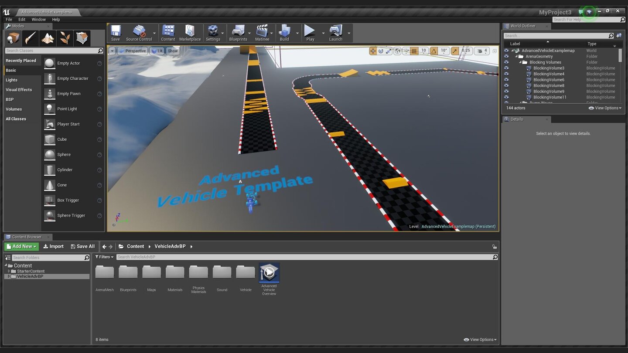Toggle visibility of BlockingVolume9
The width and height of the screenshot is (628, 353).
[x=506, y=92]
